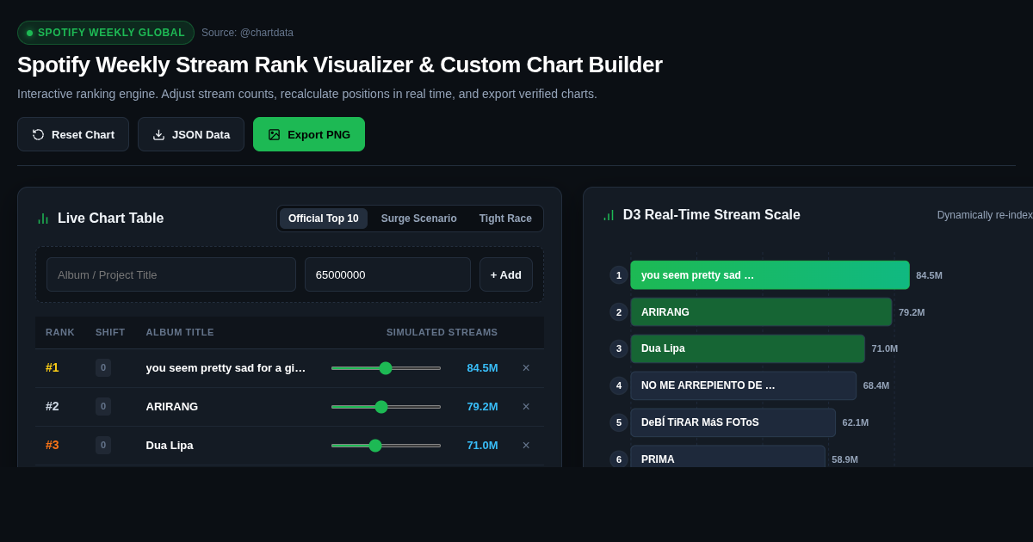
Task: Click the rank 4 circle badge in the D3 chart
Action: coord(618,385)
